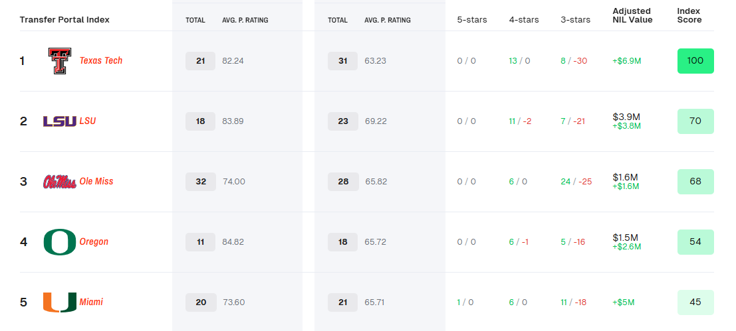Viewport: 736px width, 331px height.
Task: Click Oregon rating 65.72
Action: [375, 242]
